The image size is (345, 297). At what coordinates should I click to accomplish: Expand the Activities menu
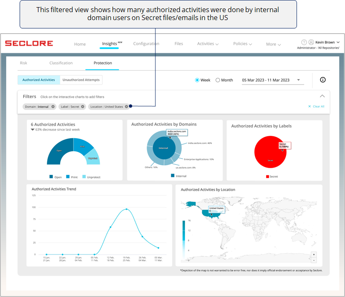coord(208,44)
